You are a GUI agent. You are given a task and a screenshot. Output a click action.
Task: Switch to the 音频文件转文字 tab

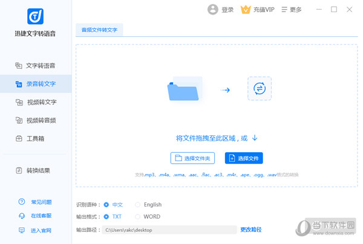tap(99, 30)
